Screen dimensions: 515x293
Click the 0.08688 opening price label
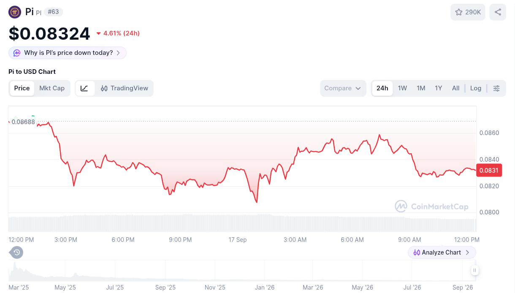[23, 122]
